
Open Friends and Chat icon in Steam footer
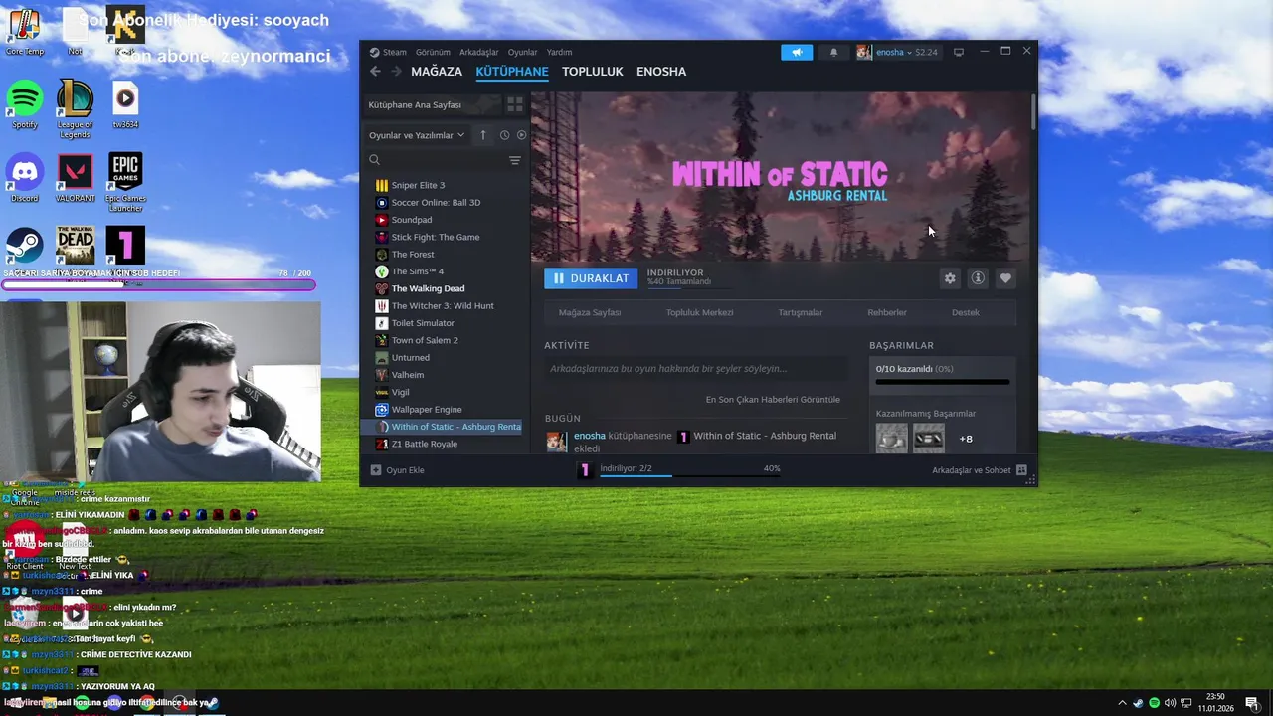[x=1021, y=470]
